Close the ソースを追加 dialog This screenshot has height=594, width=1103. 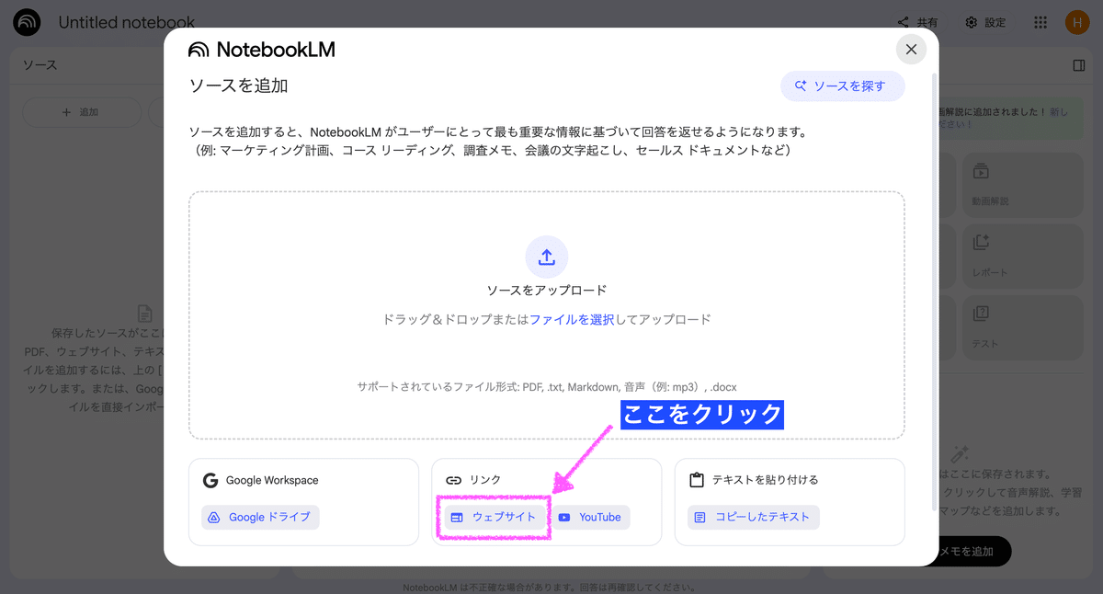click(911, 50)
